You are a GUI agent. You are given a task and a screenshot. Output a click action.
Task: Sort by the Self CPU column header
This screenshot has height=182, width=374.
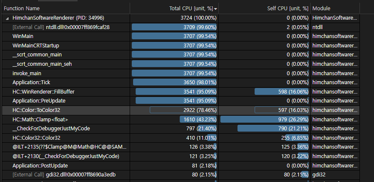(x=264, y=9)
